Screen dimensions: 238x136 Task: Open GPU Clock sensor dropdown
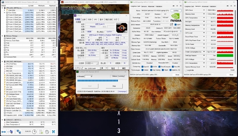point(204,10)
